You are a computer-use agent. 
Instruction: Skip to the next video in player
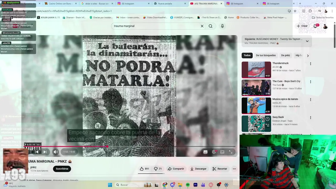(x=45, y=152)
